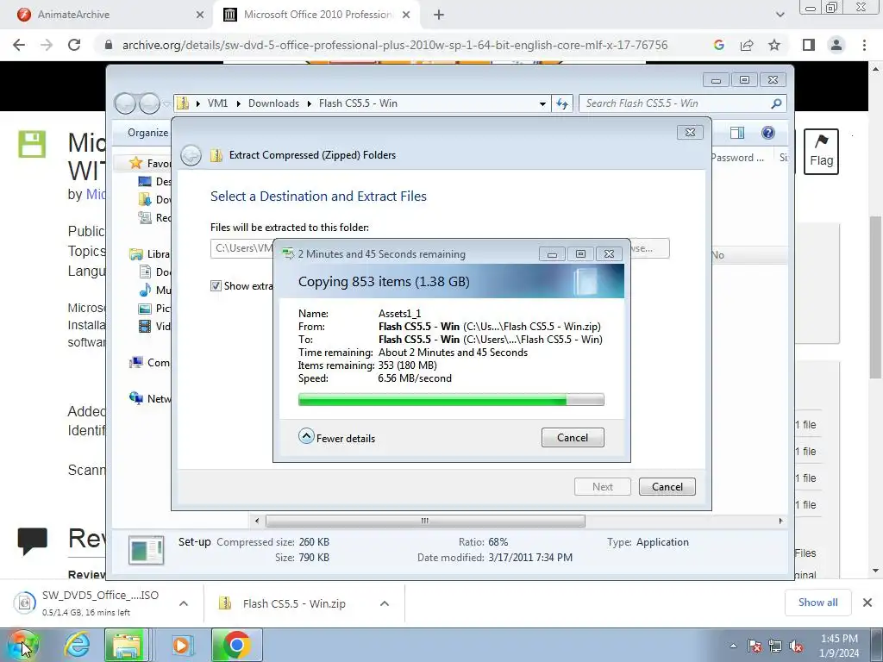The image size is (883, 662).
Task: Select Computer in navigation pane
Action: coord(148,363)
